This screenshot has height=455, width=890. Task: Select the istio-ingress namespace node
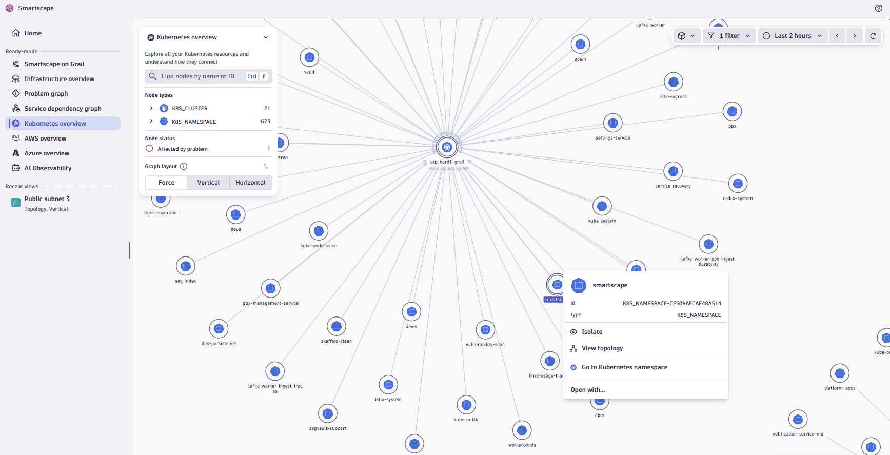click(674, 82)
